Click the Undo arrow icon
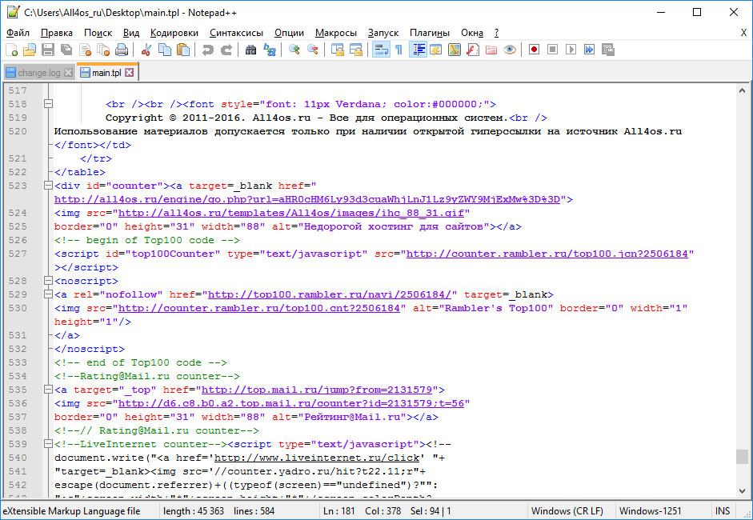 point(207,50)
